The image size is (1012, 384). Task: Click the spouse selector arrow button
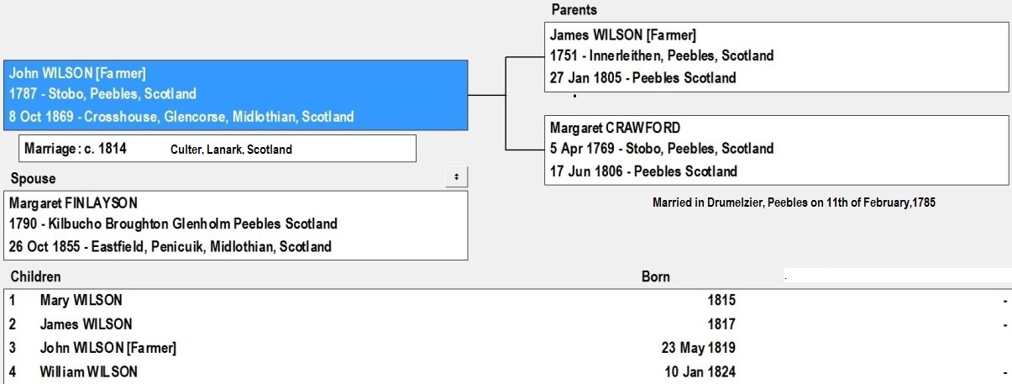[x=456, y=176]
